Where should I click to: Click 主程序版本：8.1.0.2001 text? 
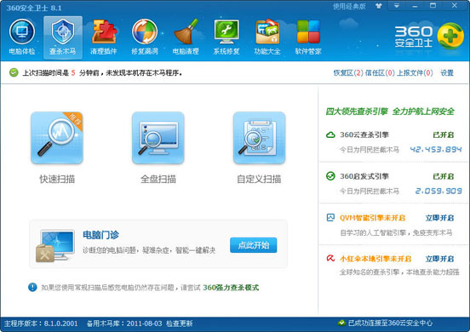(x=41, y=323)
